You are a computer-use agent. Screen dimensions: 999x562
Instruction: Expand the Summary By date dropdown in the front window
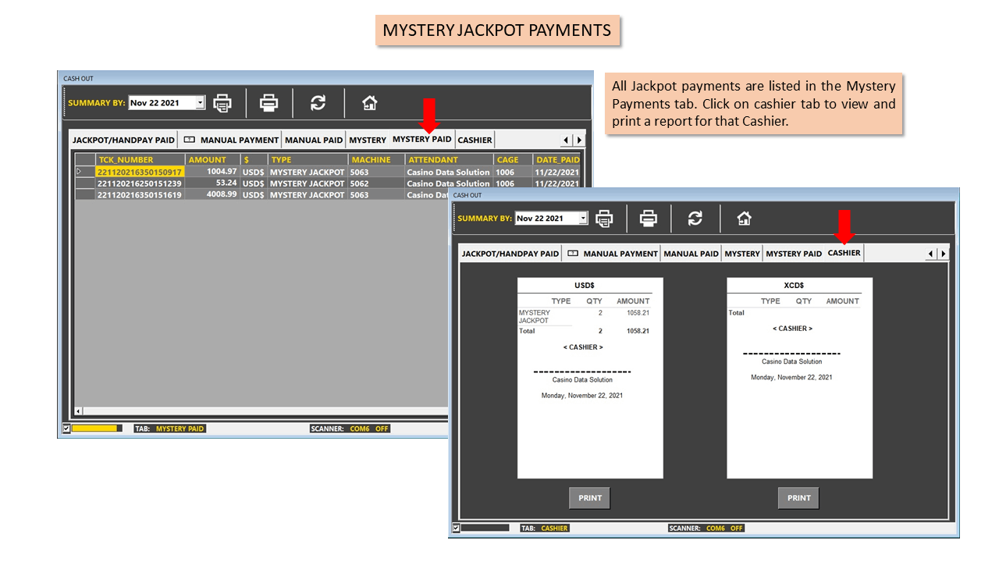pos(583,219)
